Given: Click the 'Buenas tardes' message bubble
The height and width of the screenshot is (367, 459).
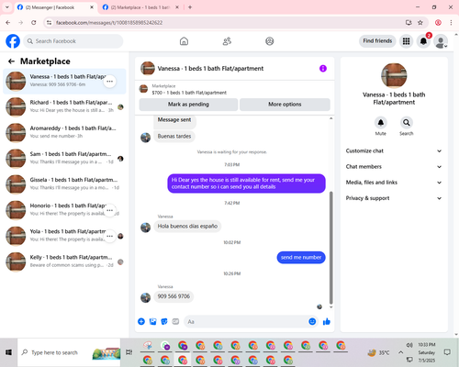Looking at the screenshot, I should (174, 137).
